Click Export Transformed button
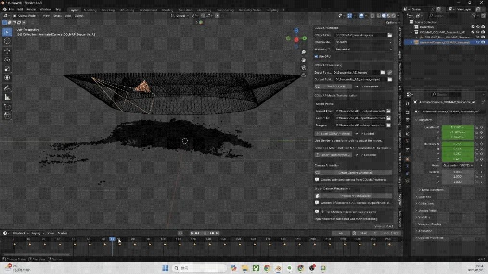This screenshot has width=488, height=274. click(x=334, y=155)
